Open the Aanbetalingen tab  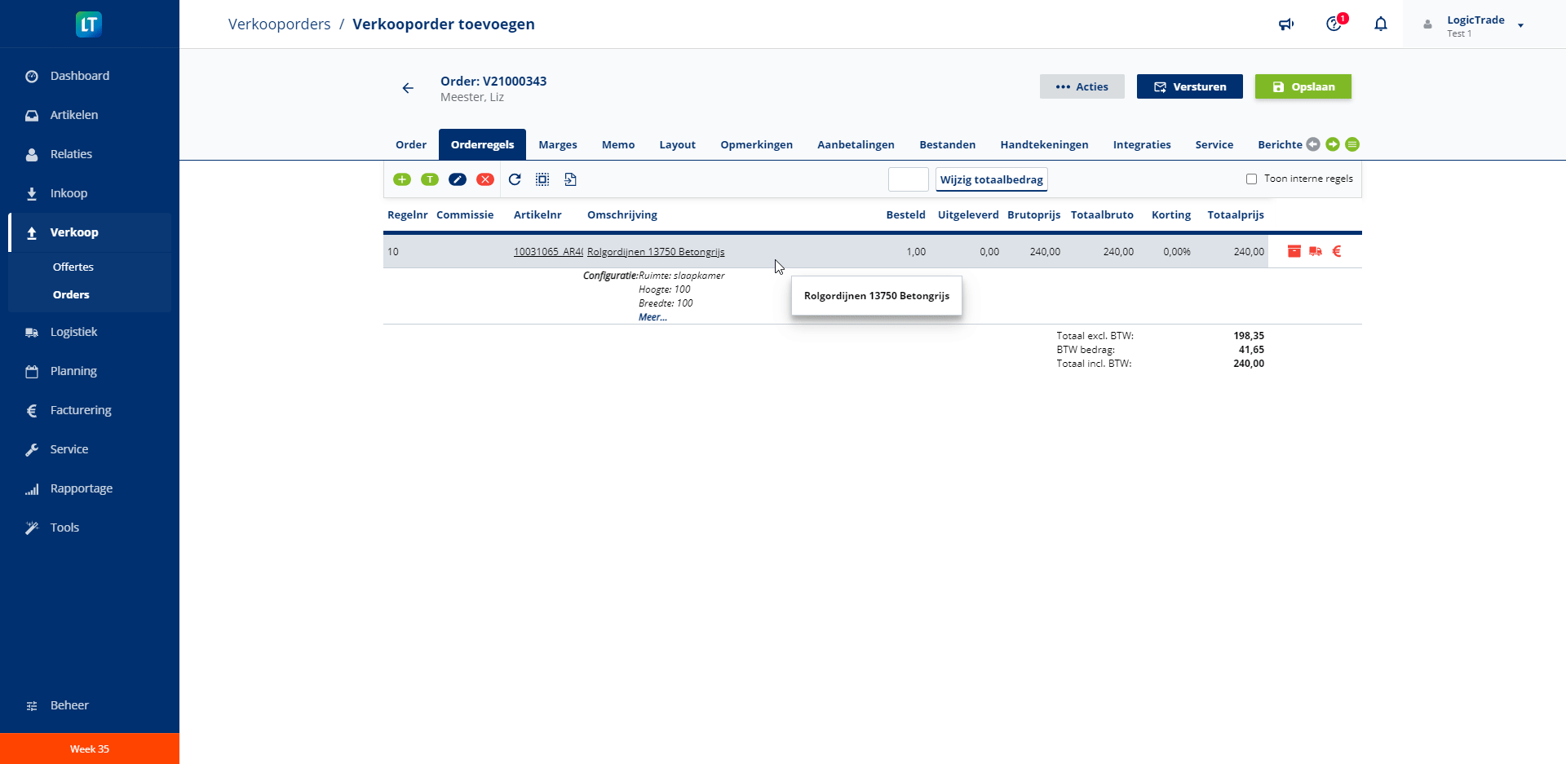coord(856,144)
